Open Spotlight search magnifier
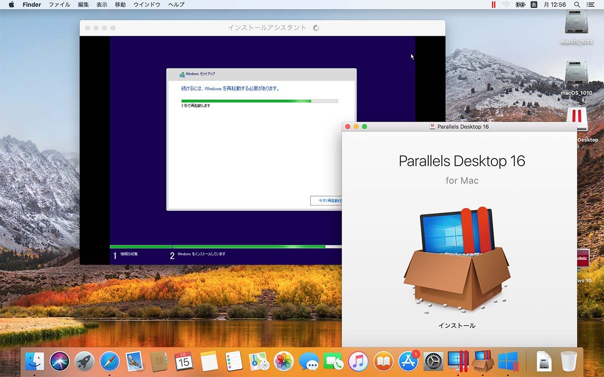Image resolution: width=604 pixels, height=377 pixels. pyautogui.click(x=577, y=5)
